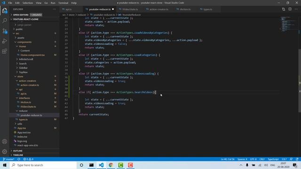Click the TypeScript version 3.9.7
This screenshot has height=169, width=301.
coord(284,159)
